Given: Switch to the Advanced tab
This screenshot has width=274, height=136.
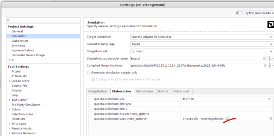Looking at the screenshot, I should (x=181, y=91).
